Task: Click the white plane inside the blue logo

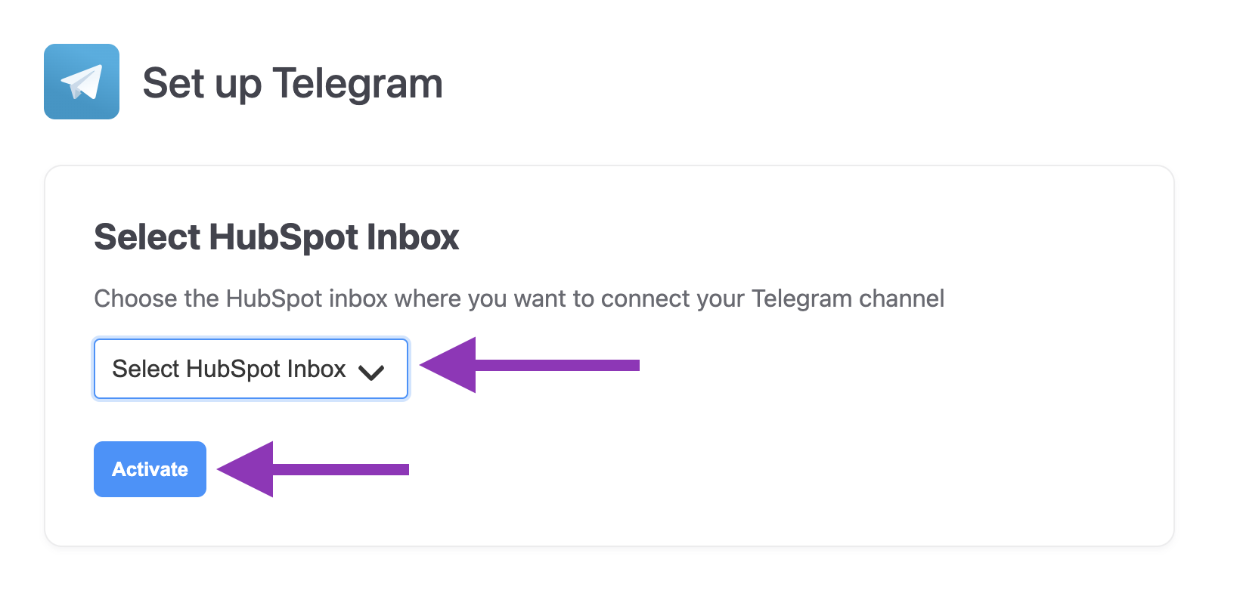Action: (83, 82)
